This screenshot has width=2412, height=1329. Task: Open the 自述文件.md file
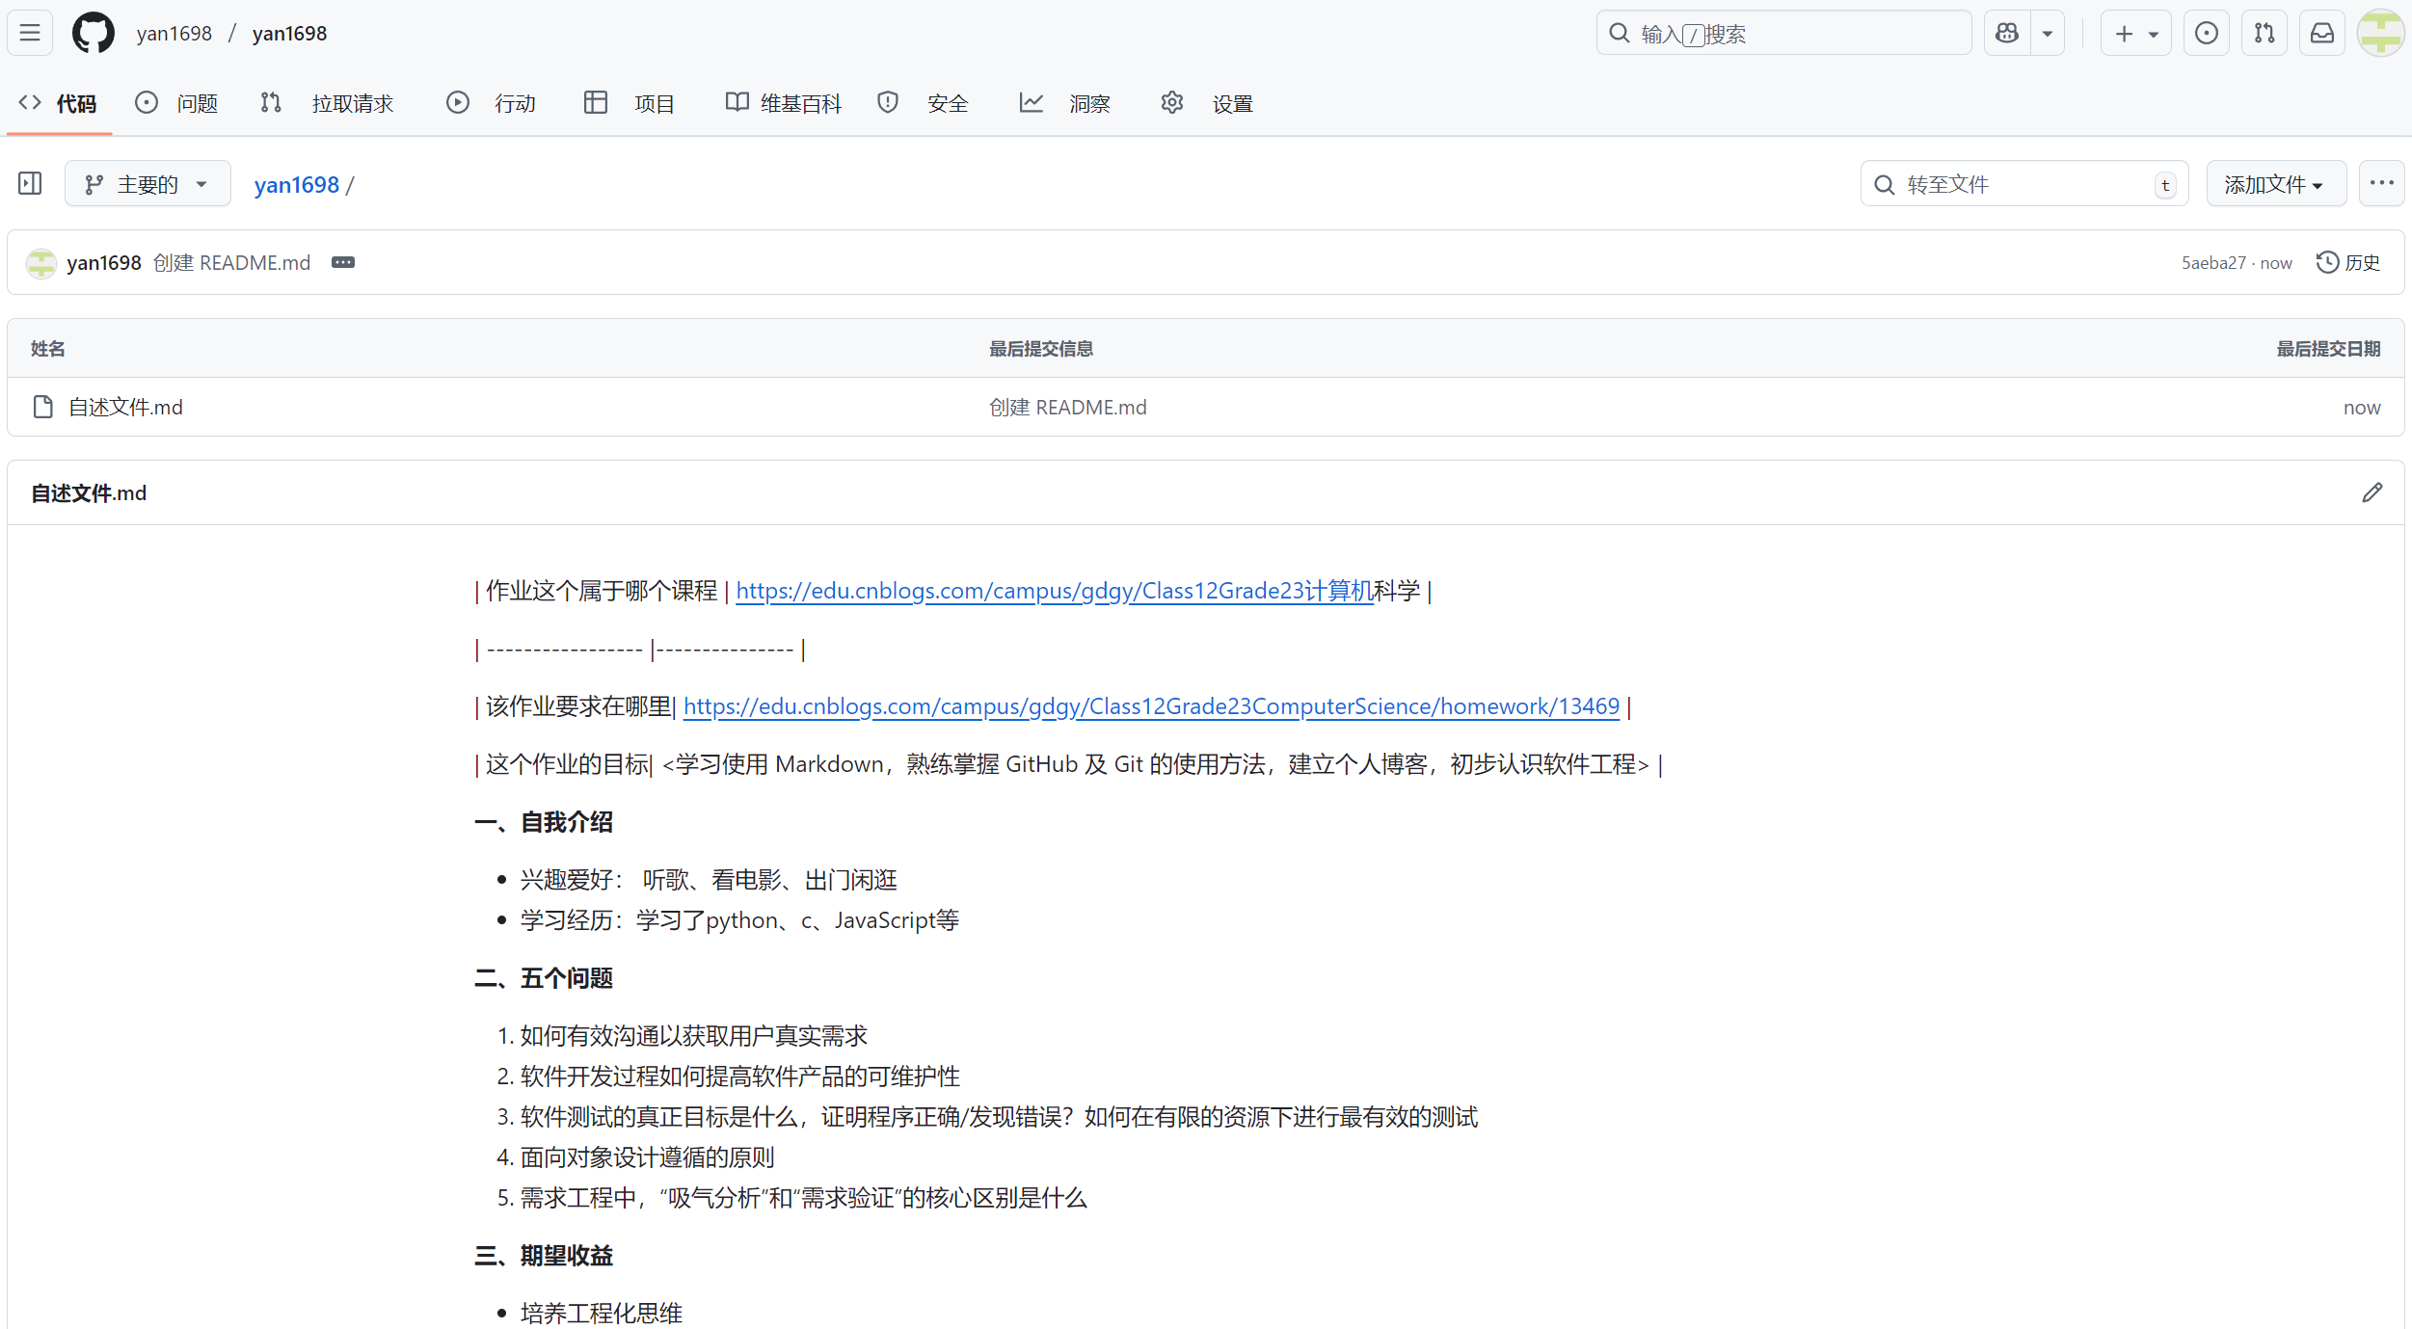(x=125, y=407)
